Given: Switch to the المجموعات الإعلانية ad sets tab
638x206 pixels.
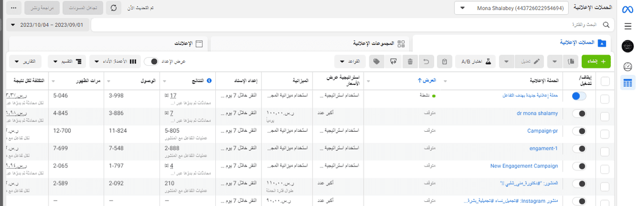Looking at the screenshot, I should pos(309,43).
